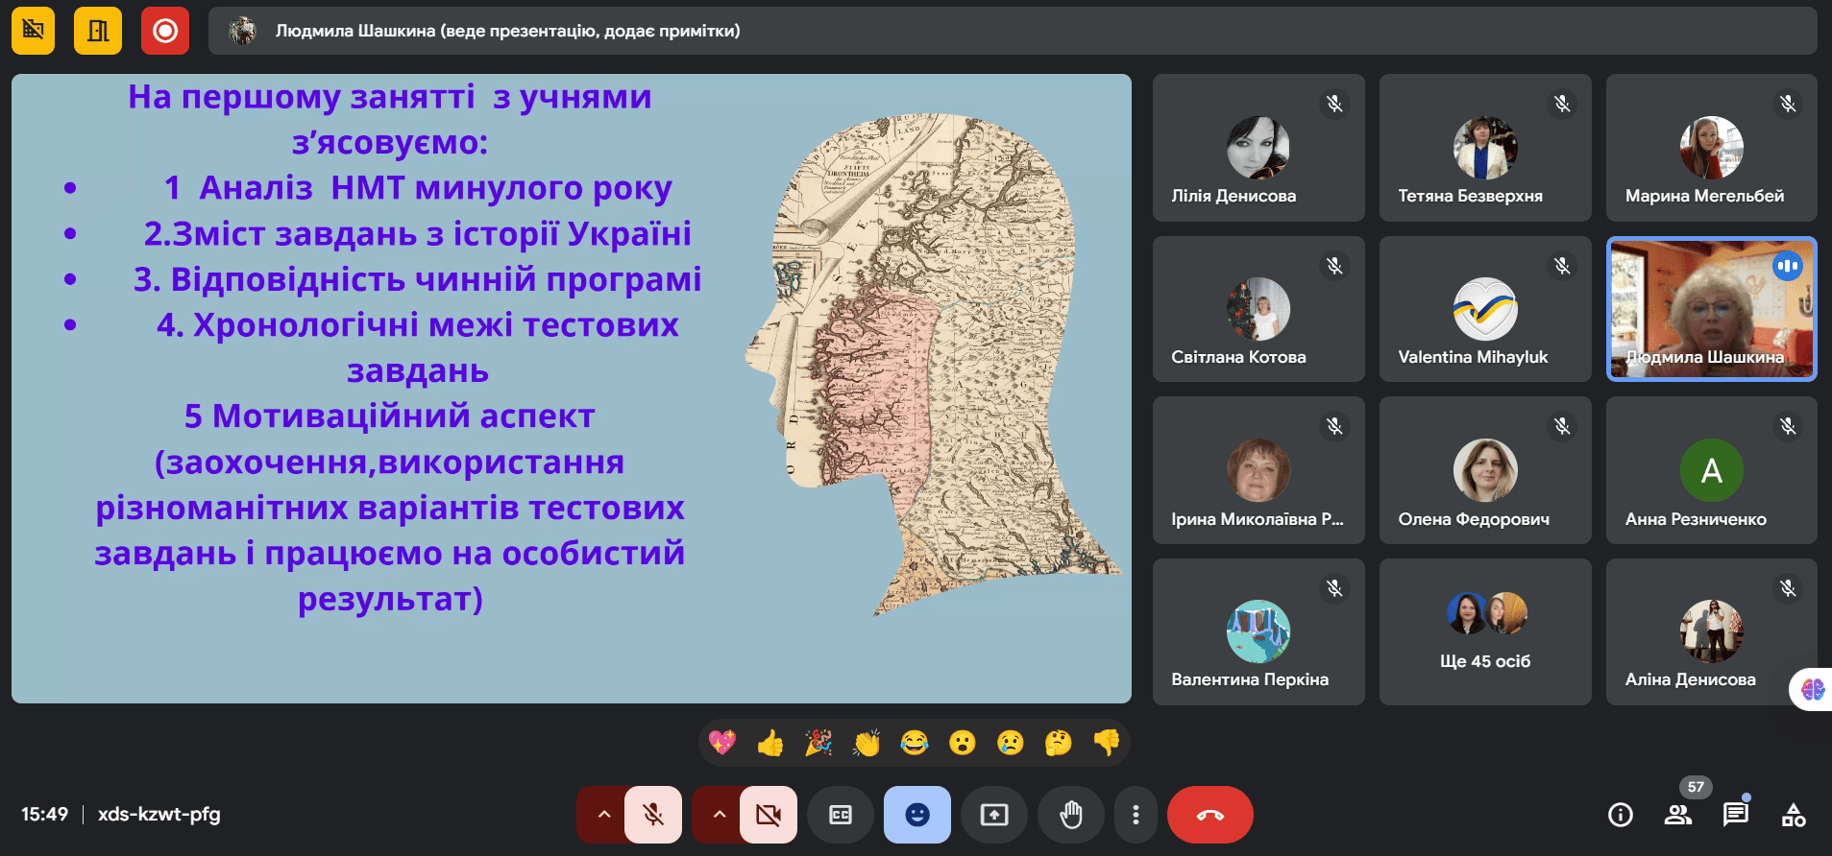
Task: Turn on the camera
Action: [769, 815]
